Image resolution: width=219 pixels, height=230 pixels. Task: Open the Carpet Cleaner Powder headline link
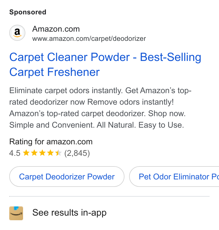(105, 64)
